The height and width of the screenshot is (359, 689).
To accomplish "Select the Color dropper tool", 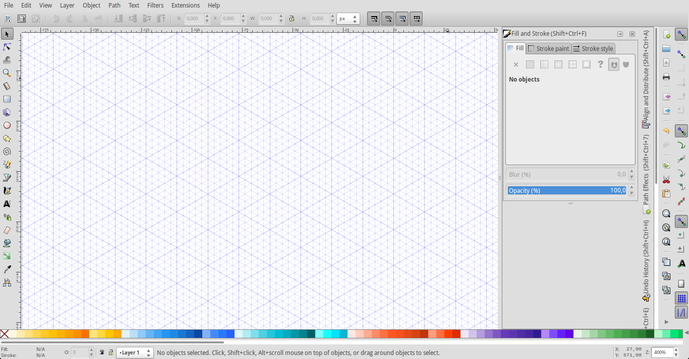I will [x=7, y=269].
